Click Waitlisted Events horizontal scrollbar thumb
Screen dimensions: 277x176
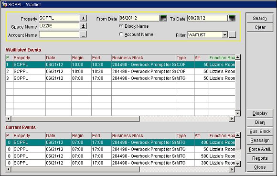(75, 119)
